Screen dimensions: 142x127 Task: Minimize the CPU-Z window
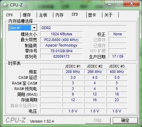point(110,4)
